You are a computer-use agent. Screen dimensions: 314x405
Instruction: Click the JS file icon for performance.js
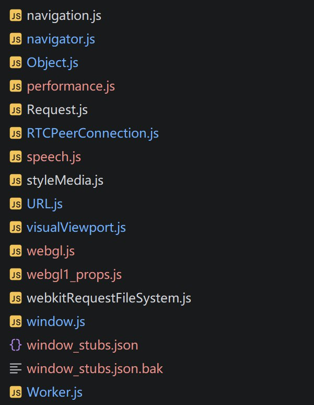[x=16, y=86]
